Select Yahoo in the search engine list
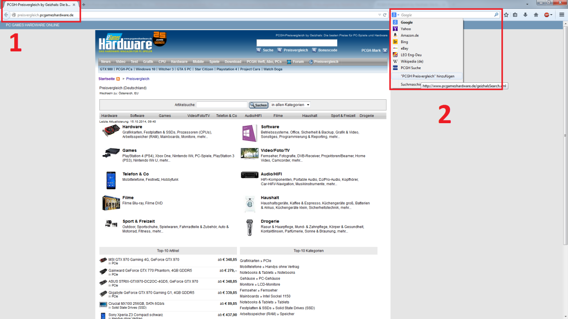 [x=427, y=29]
